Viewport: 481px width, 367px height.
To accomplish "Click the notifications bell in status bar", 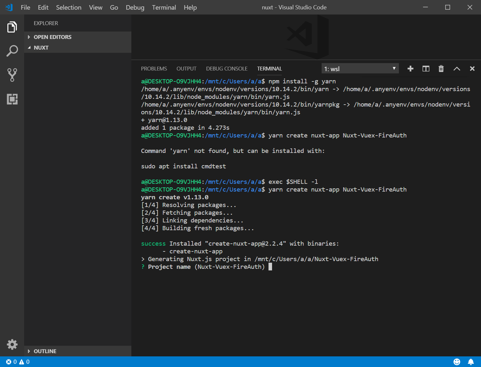I will coord(471,362).
